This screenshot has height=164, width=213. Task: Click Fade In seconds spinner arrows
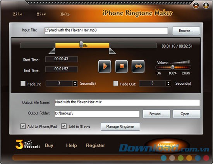75,84
